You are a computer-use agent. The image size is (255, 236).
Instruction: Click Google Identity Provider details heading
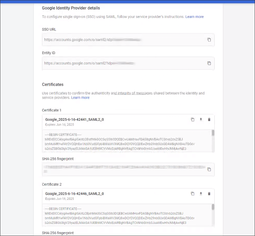click(x=71, y=8)
